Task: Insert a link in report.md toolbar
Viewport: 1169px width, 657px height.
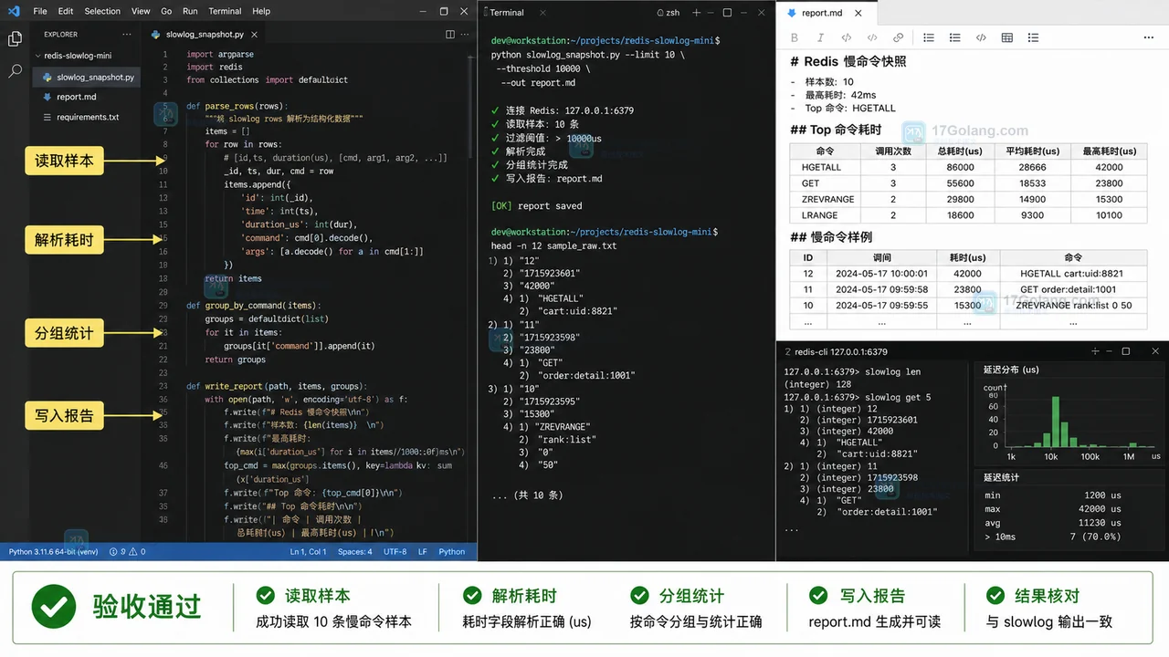Action: pos(898,37)
